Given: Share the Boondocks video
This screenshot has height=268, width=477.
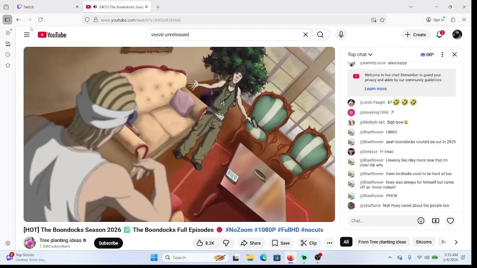Looking at the screenshot, I should tap(251, 243).
